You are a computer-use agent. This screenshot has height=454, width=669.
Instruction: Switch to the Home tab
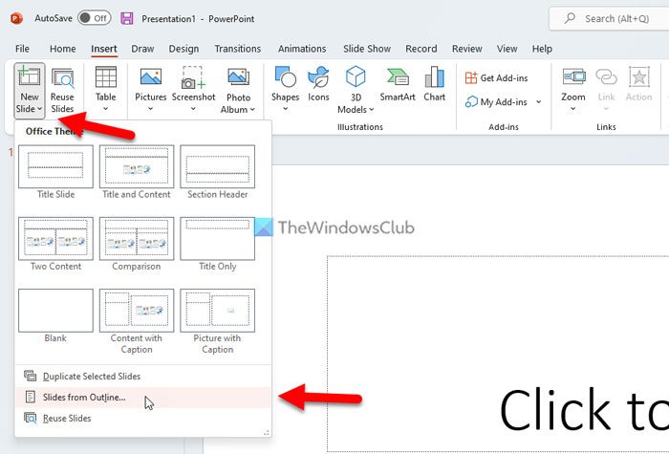(x=63, y=49)
